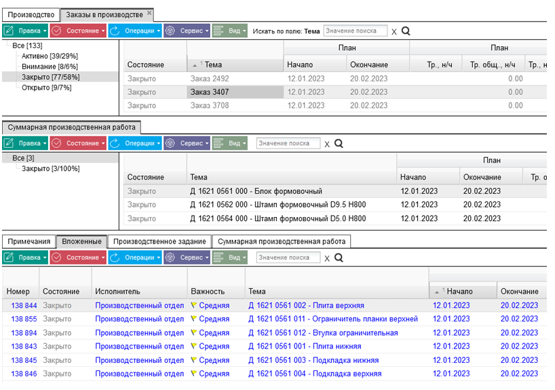Click the pencil edit icon on top Правка button
The image size is (555, 390).
[9, 31]
